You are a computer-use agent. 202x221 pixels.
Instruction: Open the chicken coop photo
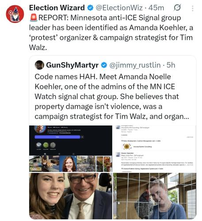(155, 196)
